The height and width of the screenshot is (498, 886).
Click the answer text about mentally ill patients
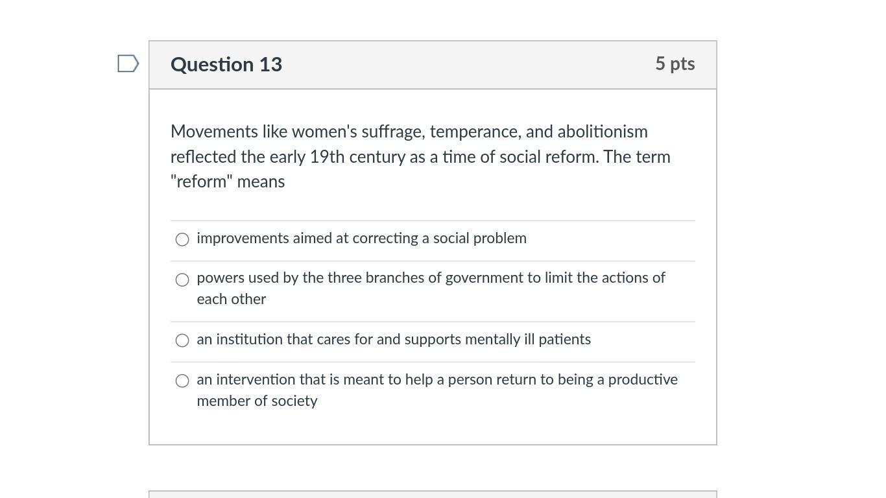[x=394, y=340]
